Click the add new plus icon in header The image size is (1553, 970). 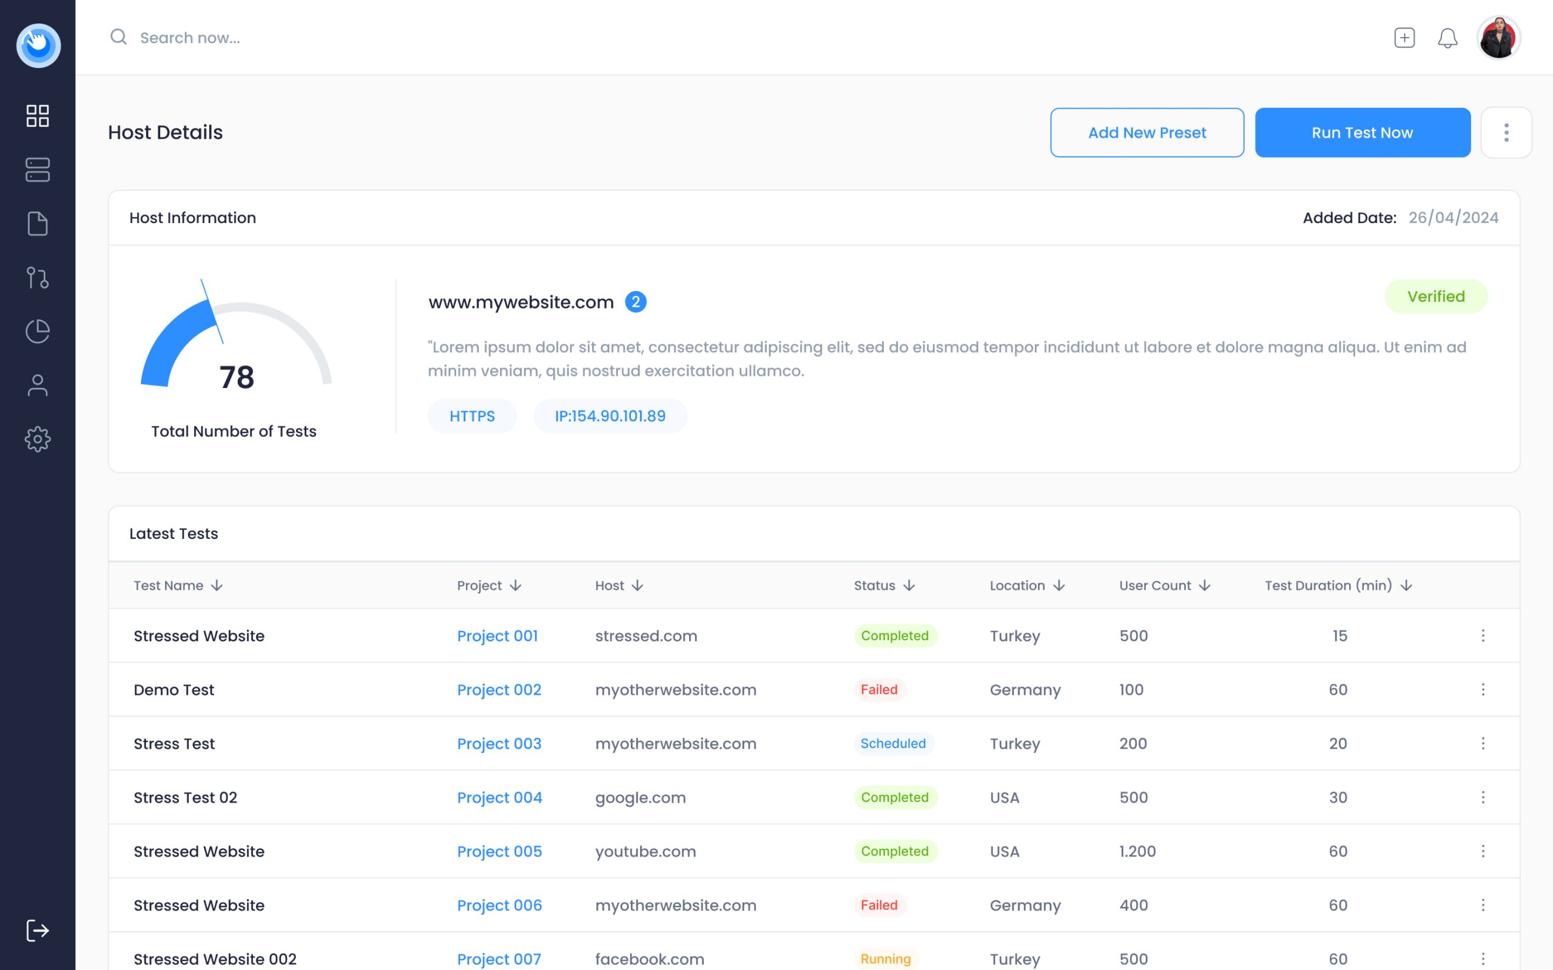pyautogui.click(x=1404, y=38)
